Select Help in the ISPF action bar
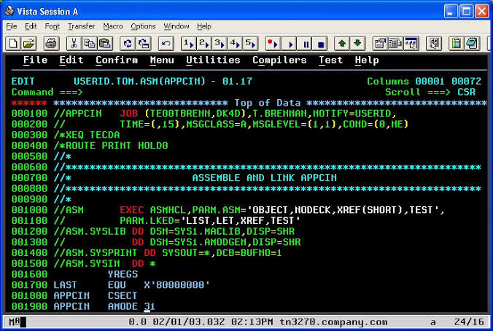 pos(367,60)
